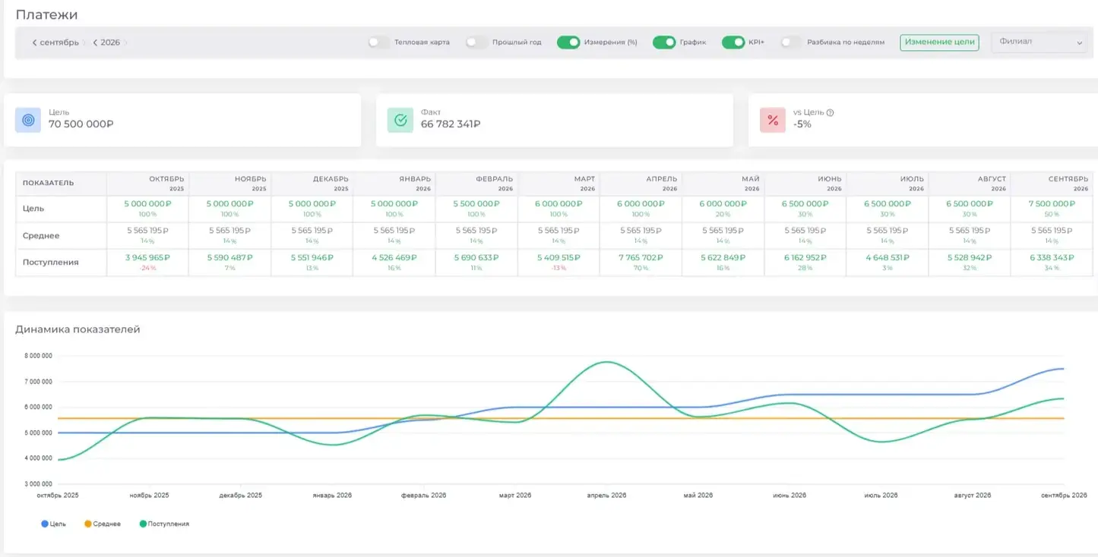Turn off the KPI+ switch
The width and height of the screenshot is (1098, 557).
[x=733, y=42]
